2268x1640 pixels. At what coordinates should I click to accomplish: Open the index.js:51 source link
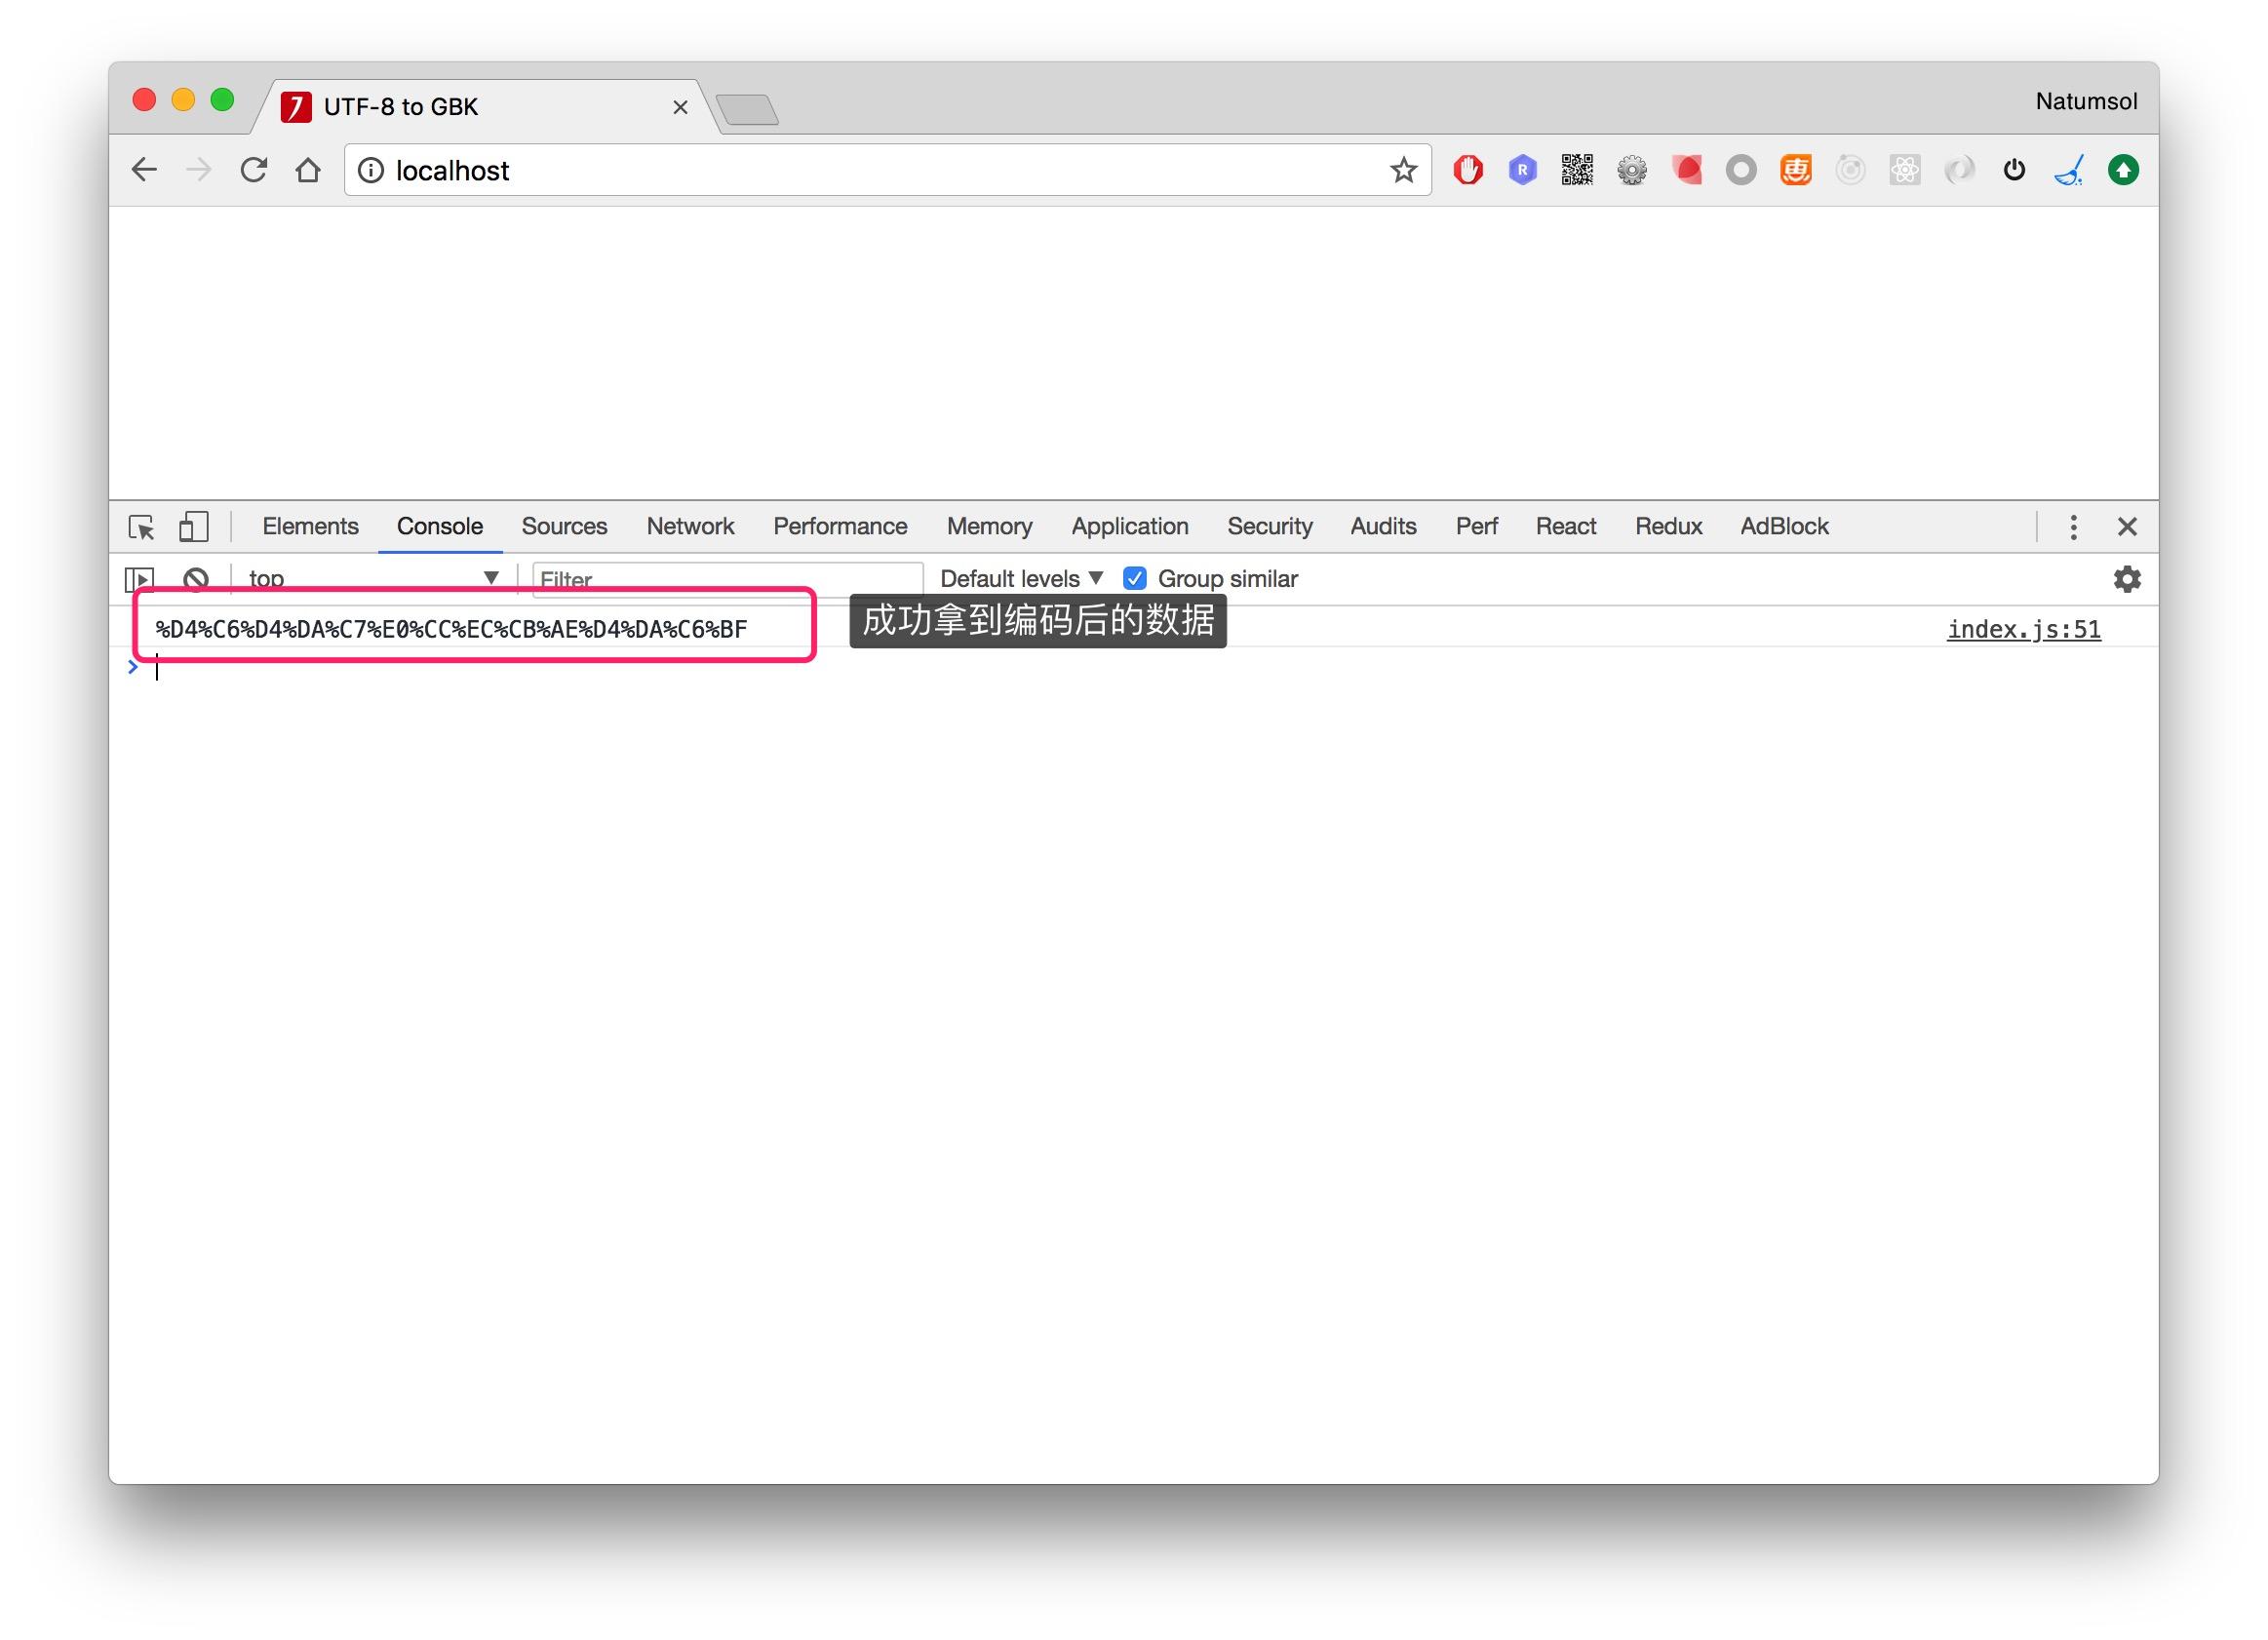[2023, 630]
